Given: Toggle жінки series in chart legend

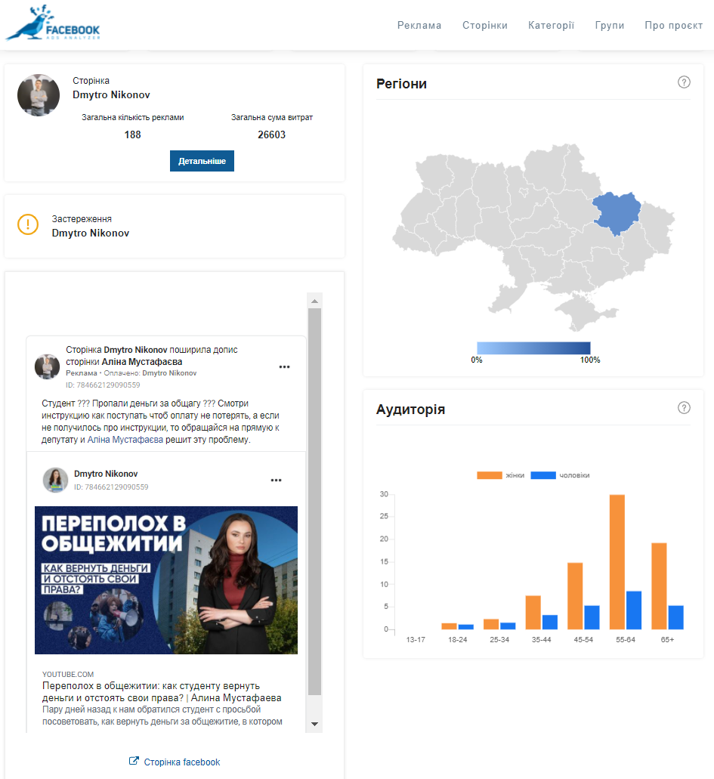Looking at the screenshot, I should click(500, 475).
